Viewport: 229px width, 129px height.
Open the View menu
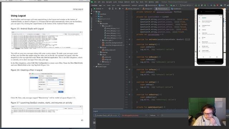(x=103, y=2)
